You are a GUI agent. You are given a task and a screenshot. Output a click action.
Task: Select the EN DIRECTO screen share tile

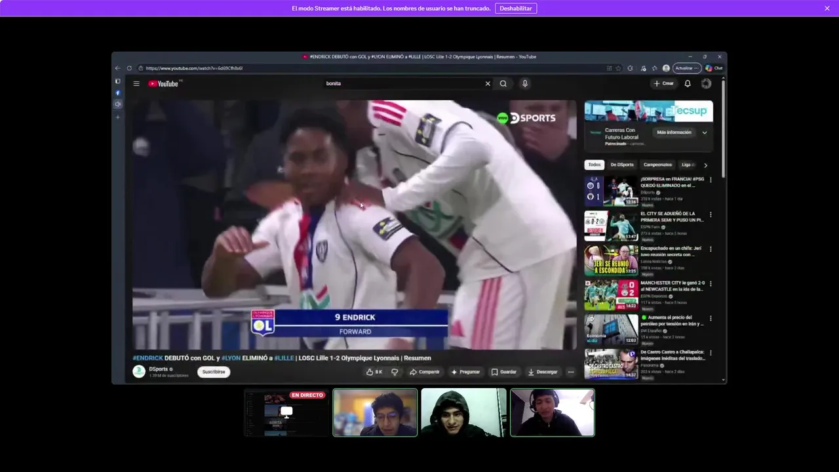point(286,412)
